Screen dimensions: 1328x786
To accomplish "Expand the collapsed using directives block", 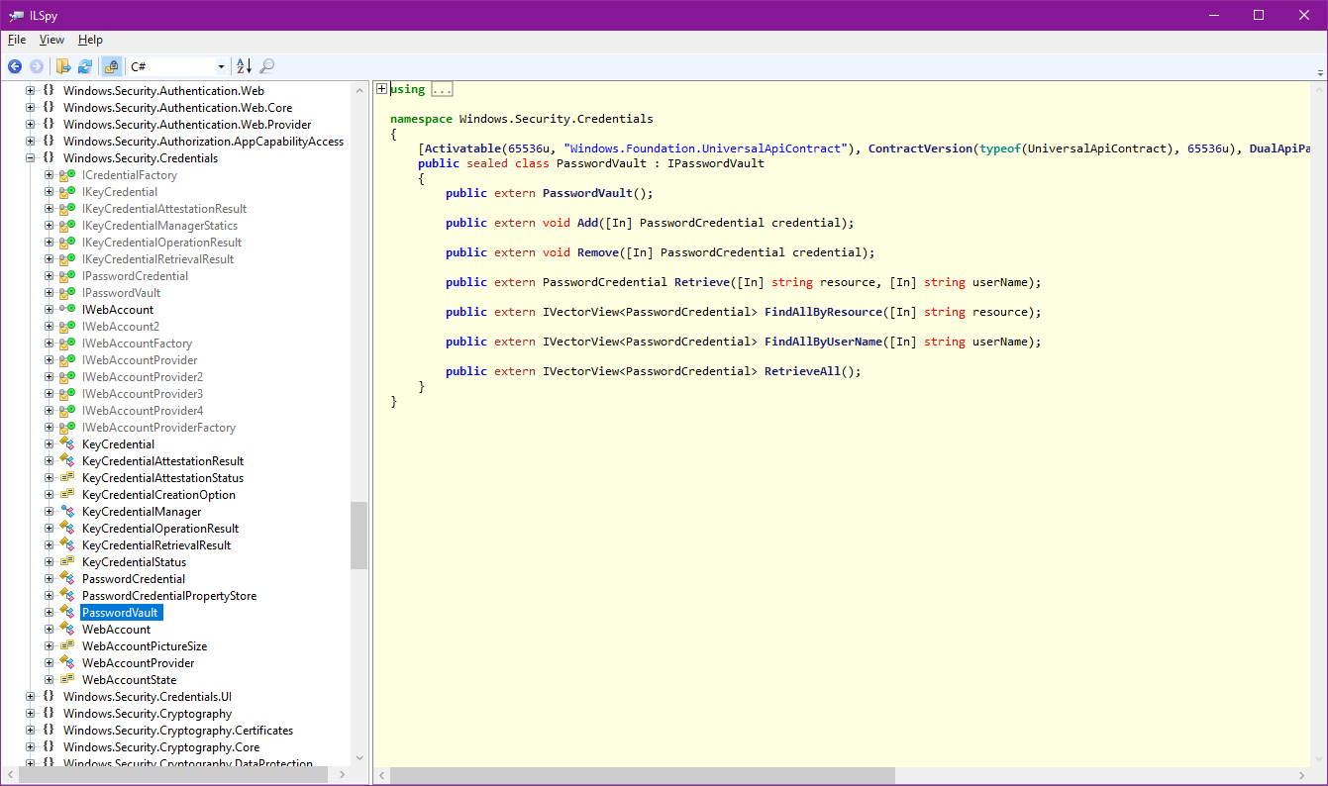I will coord(382,89).
